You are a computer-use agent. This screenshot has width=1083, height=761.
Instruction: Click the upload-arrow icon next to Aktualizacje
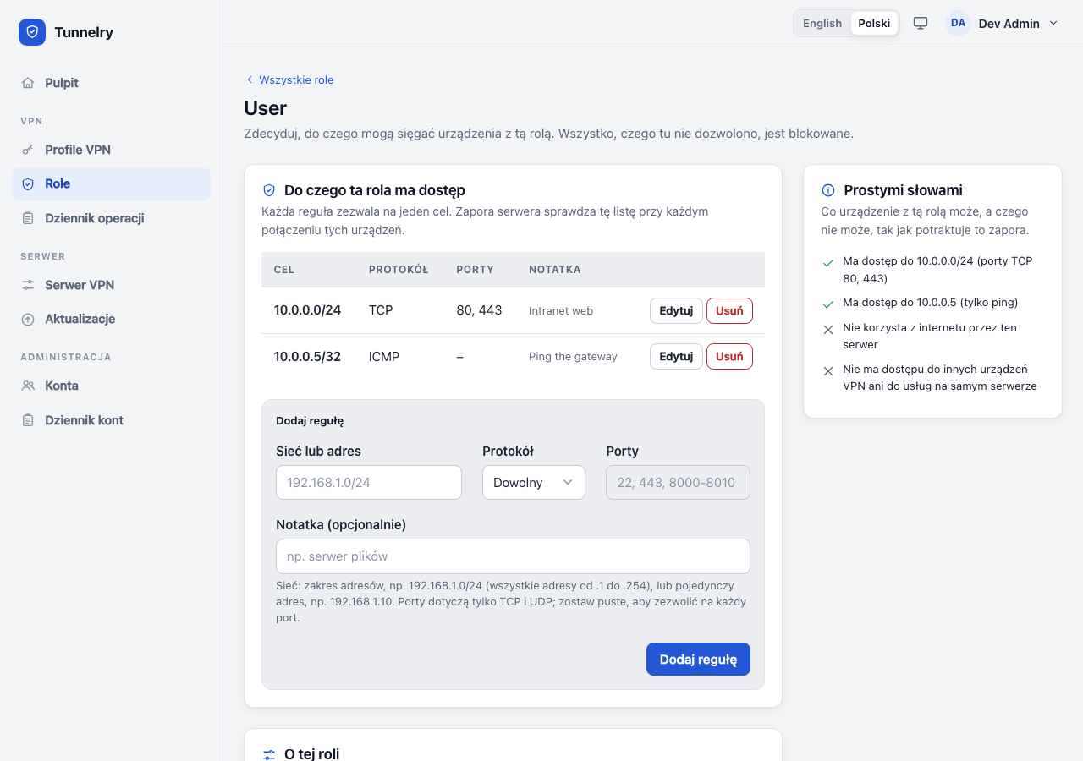[28, 319]
